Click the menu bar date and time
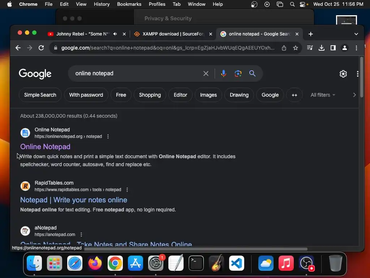 point(338,4)
